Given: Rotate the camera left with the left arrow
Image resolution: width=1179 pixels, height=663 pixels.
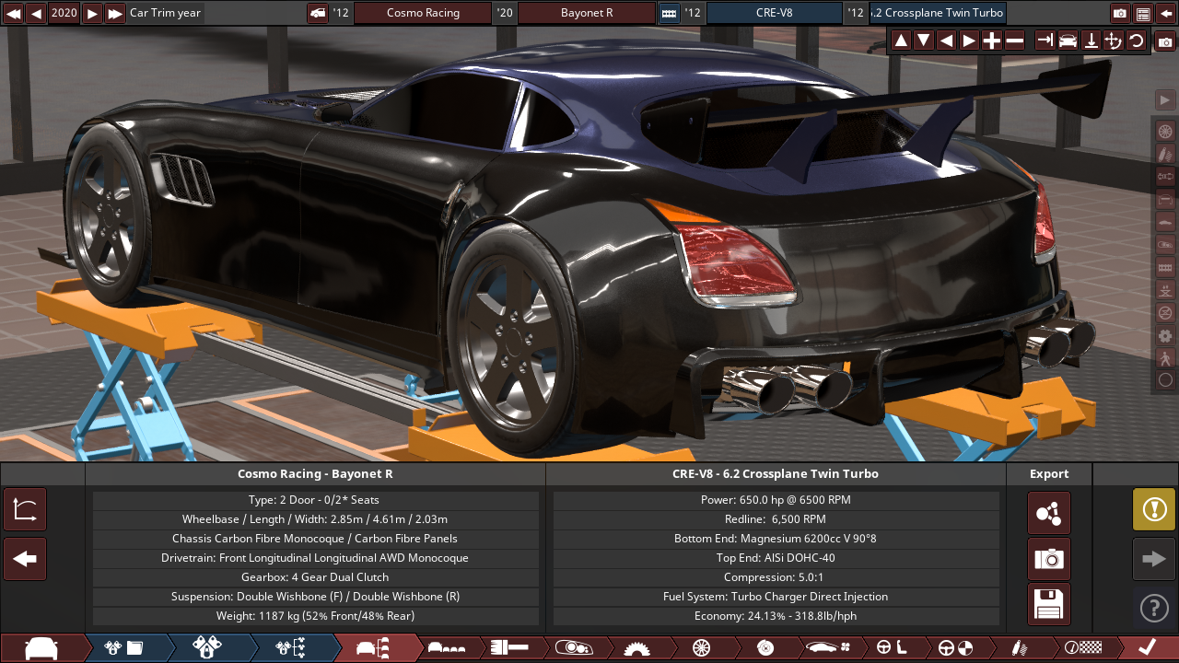Looking at the screenshot, I should click(x=946, y=40).
